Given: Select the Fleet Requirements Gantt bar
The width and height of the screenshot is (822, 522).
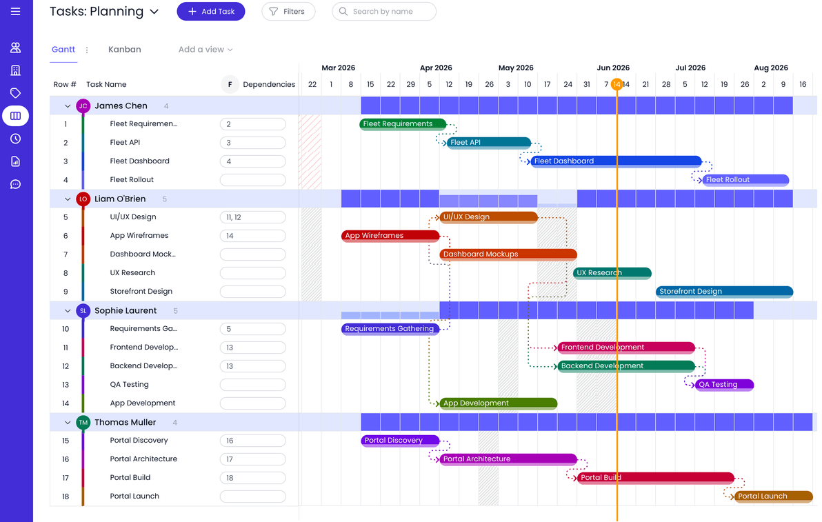Looking at the screenshot, I should [x=403, y=124].
